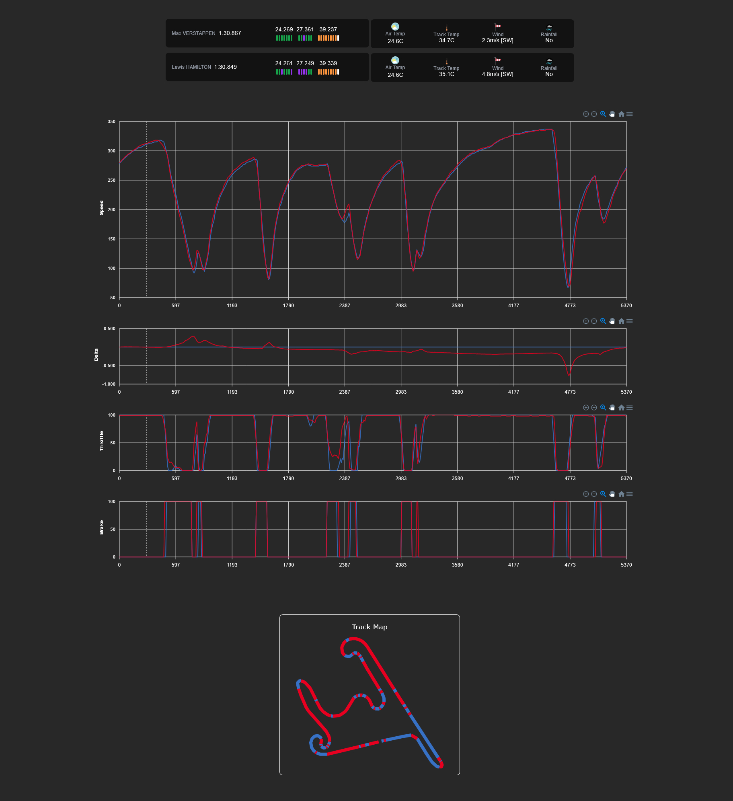Zoom out on the Brake chart

(x=594, y=494)
